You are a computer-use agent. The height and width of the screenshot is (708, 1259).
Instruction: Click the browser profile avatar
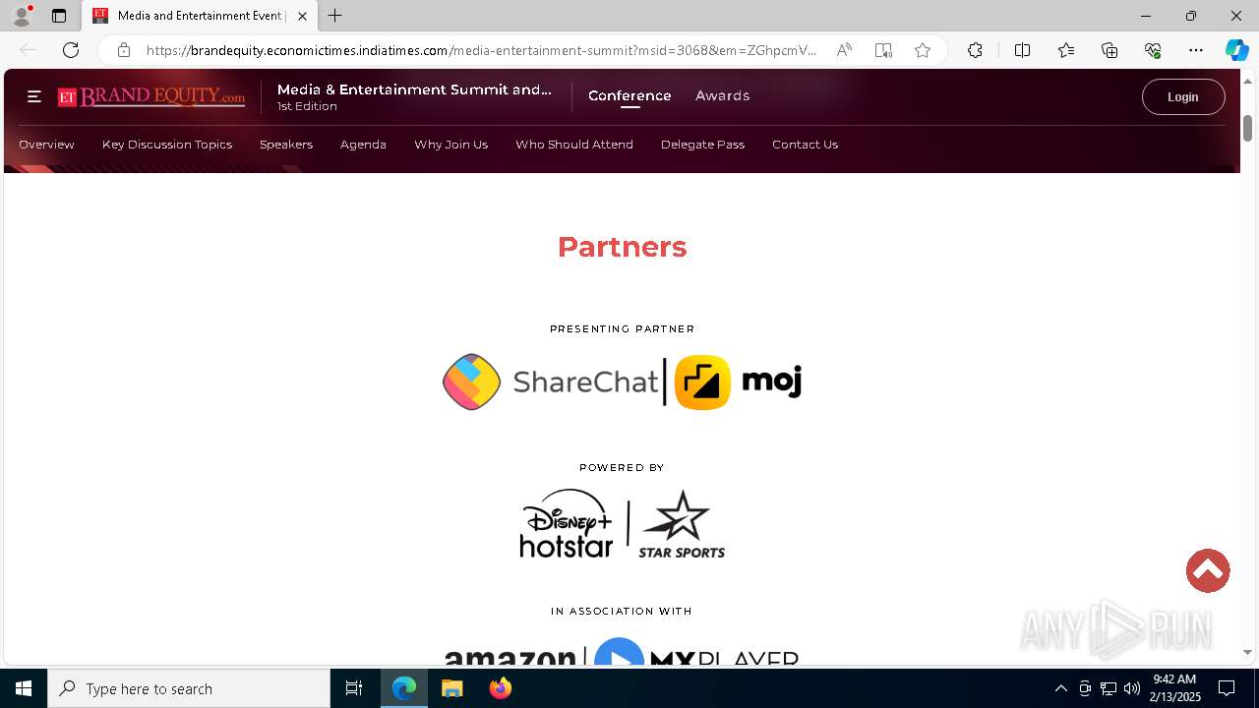pyautogui.click(x=22, y=16)
